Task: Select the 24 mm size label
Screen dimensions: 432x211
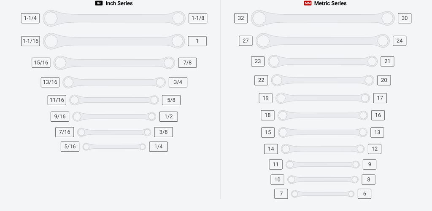Action: (399, 41)
